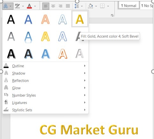
Task: Expand the Glow submenu arrow
Action: [x=85, y=88]
